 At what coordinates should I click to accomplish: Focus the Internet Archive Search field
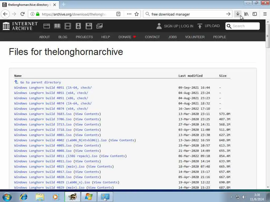click(243, 26)
